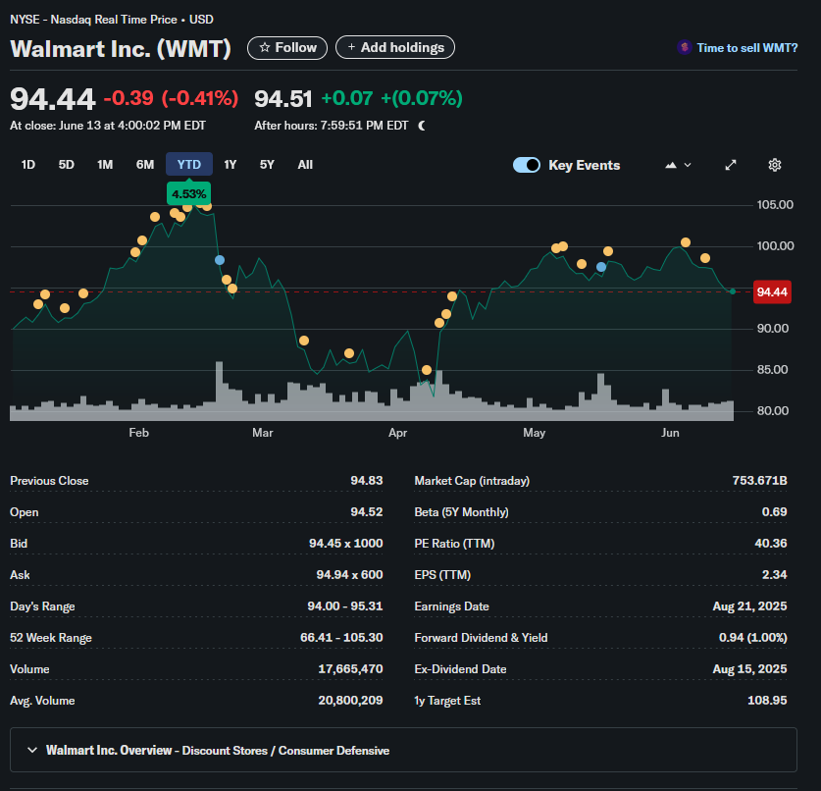Expand the Walmart Inc. Overview section
Screen dimensions: 821x791
[x=403, y=750]
